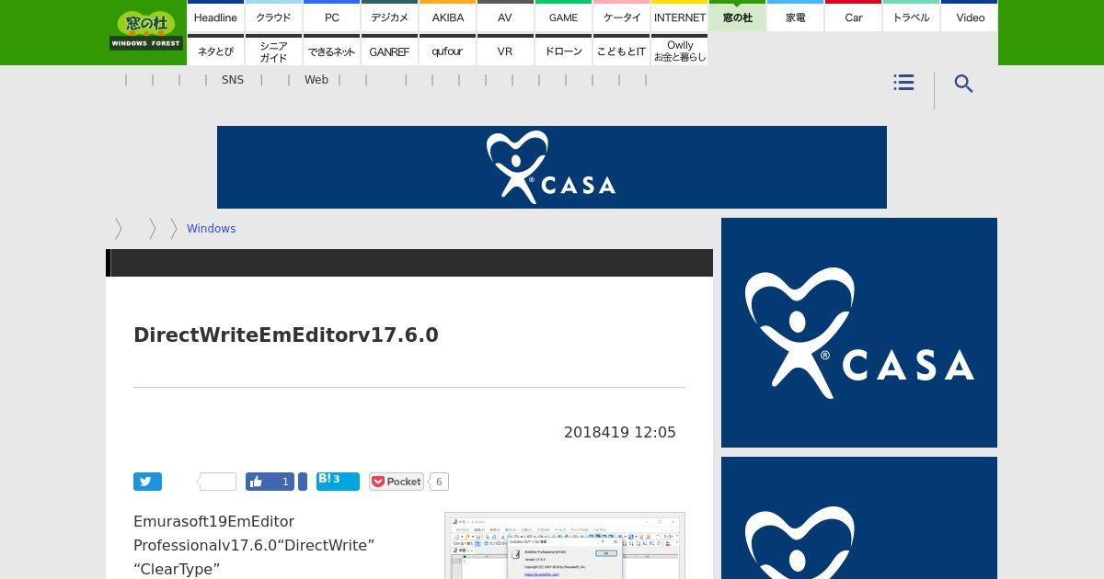
Task: Switch to the VR tab
Action: 505,51
